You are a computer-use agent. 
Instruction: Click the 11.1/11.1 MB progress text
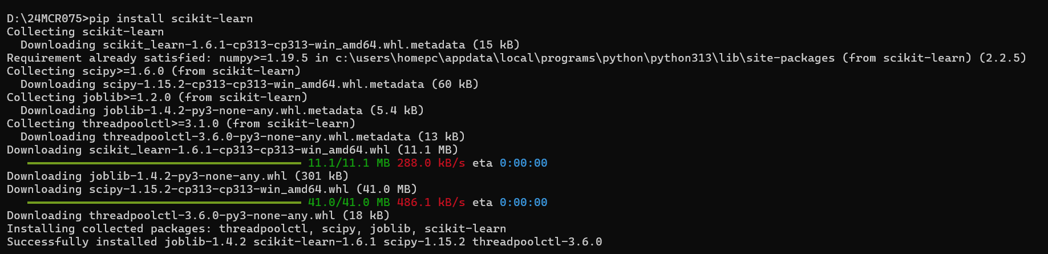pyautogui.click(x=349, y=163)
